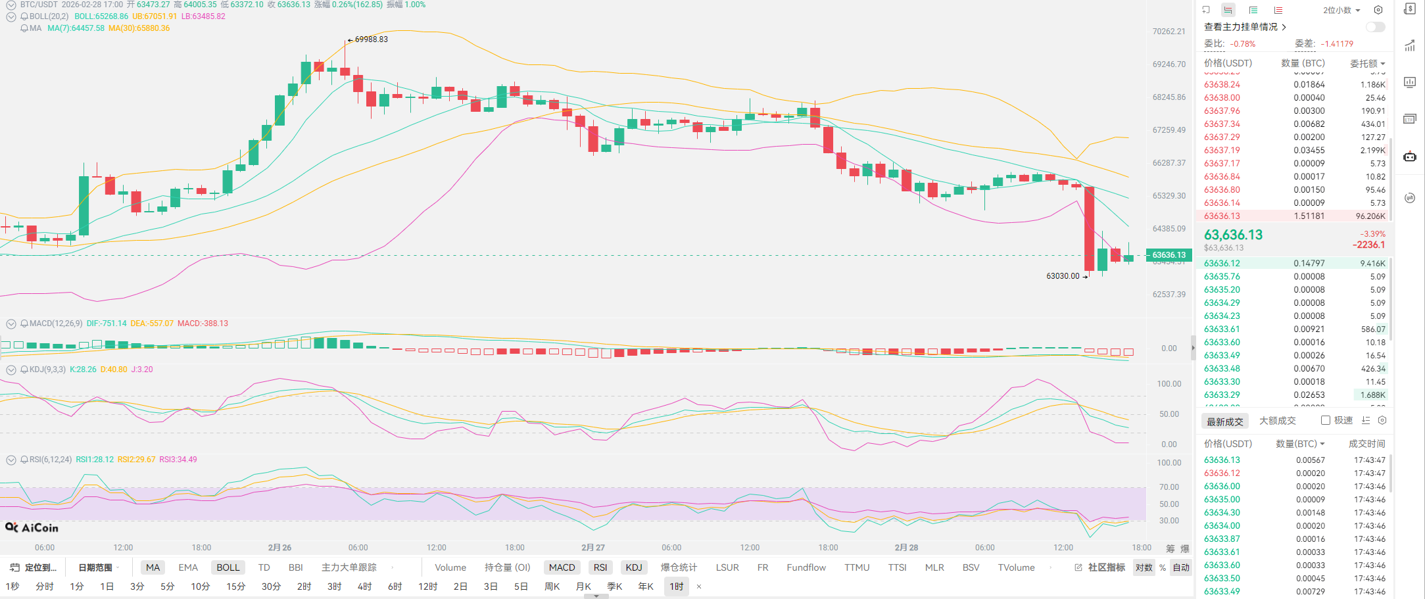Show sell-only red order book view

[1278, 10]
